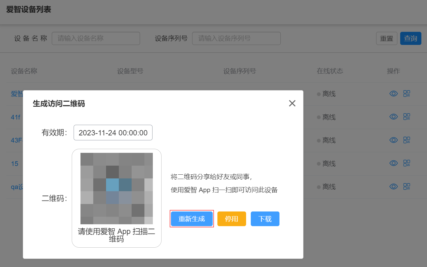Click the QR code icon for device 15
Viewport: 427px width, 267px height.
pos(406,163)
